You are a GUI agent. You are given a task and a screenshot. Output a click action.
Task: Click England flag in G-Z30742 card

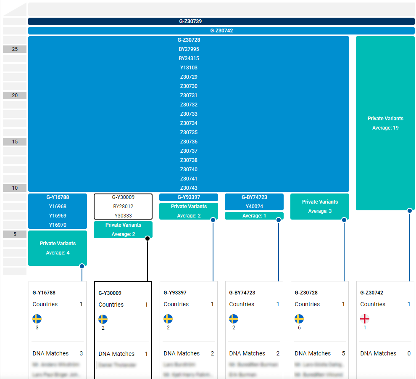point(365,318)
